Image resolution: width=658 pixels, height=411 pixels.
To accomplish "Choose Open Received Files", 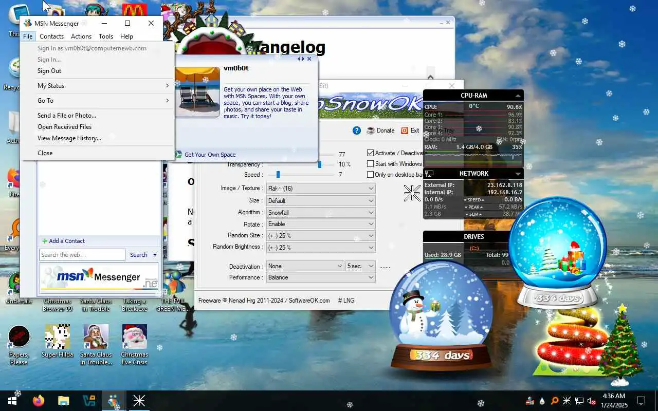I will point(98,127).
